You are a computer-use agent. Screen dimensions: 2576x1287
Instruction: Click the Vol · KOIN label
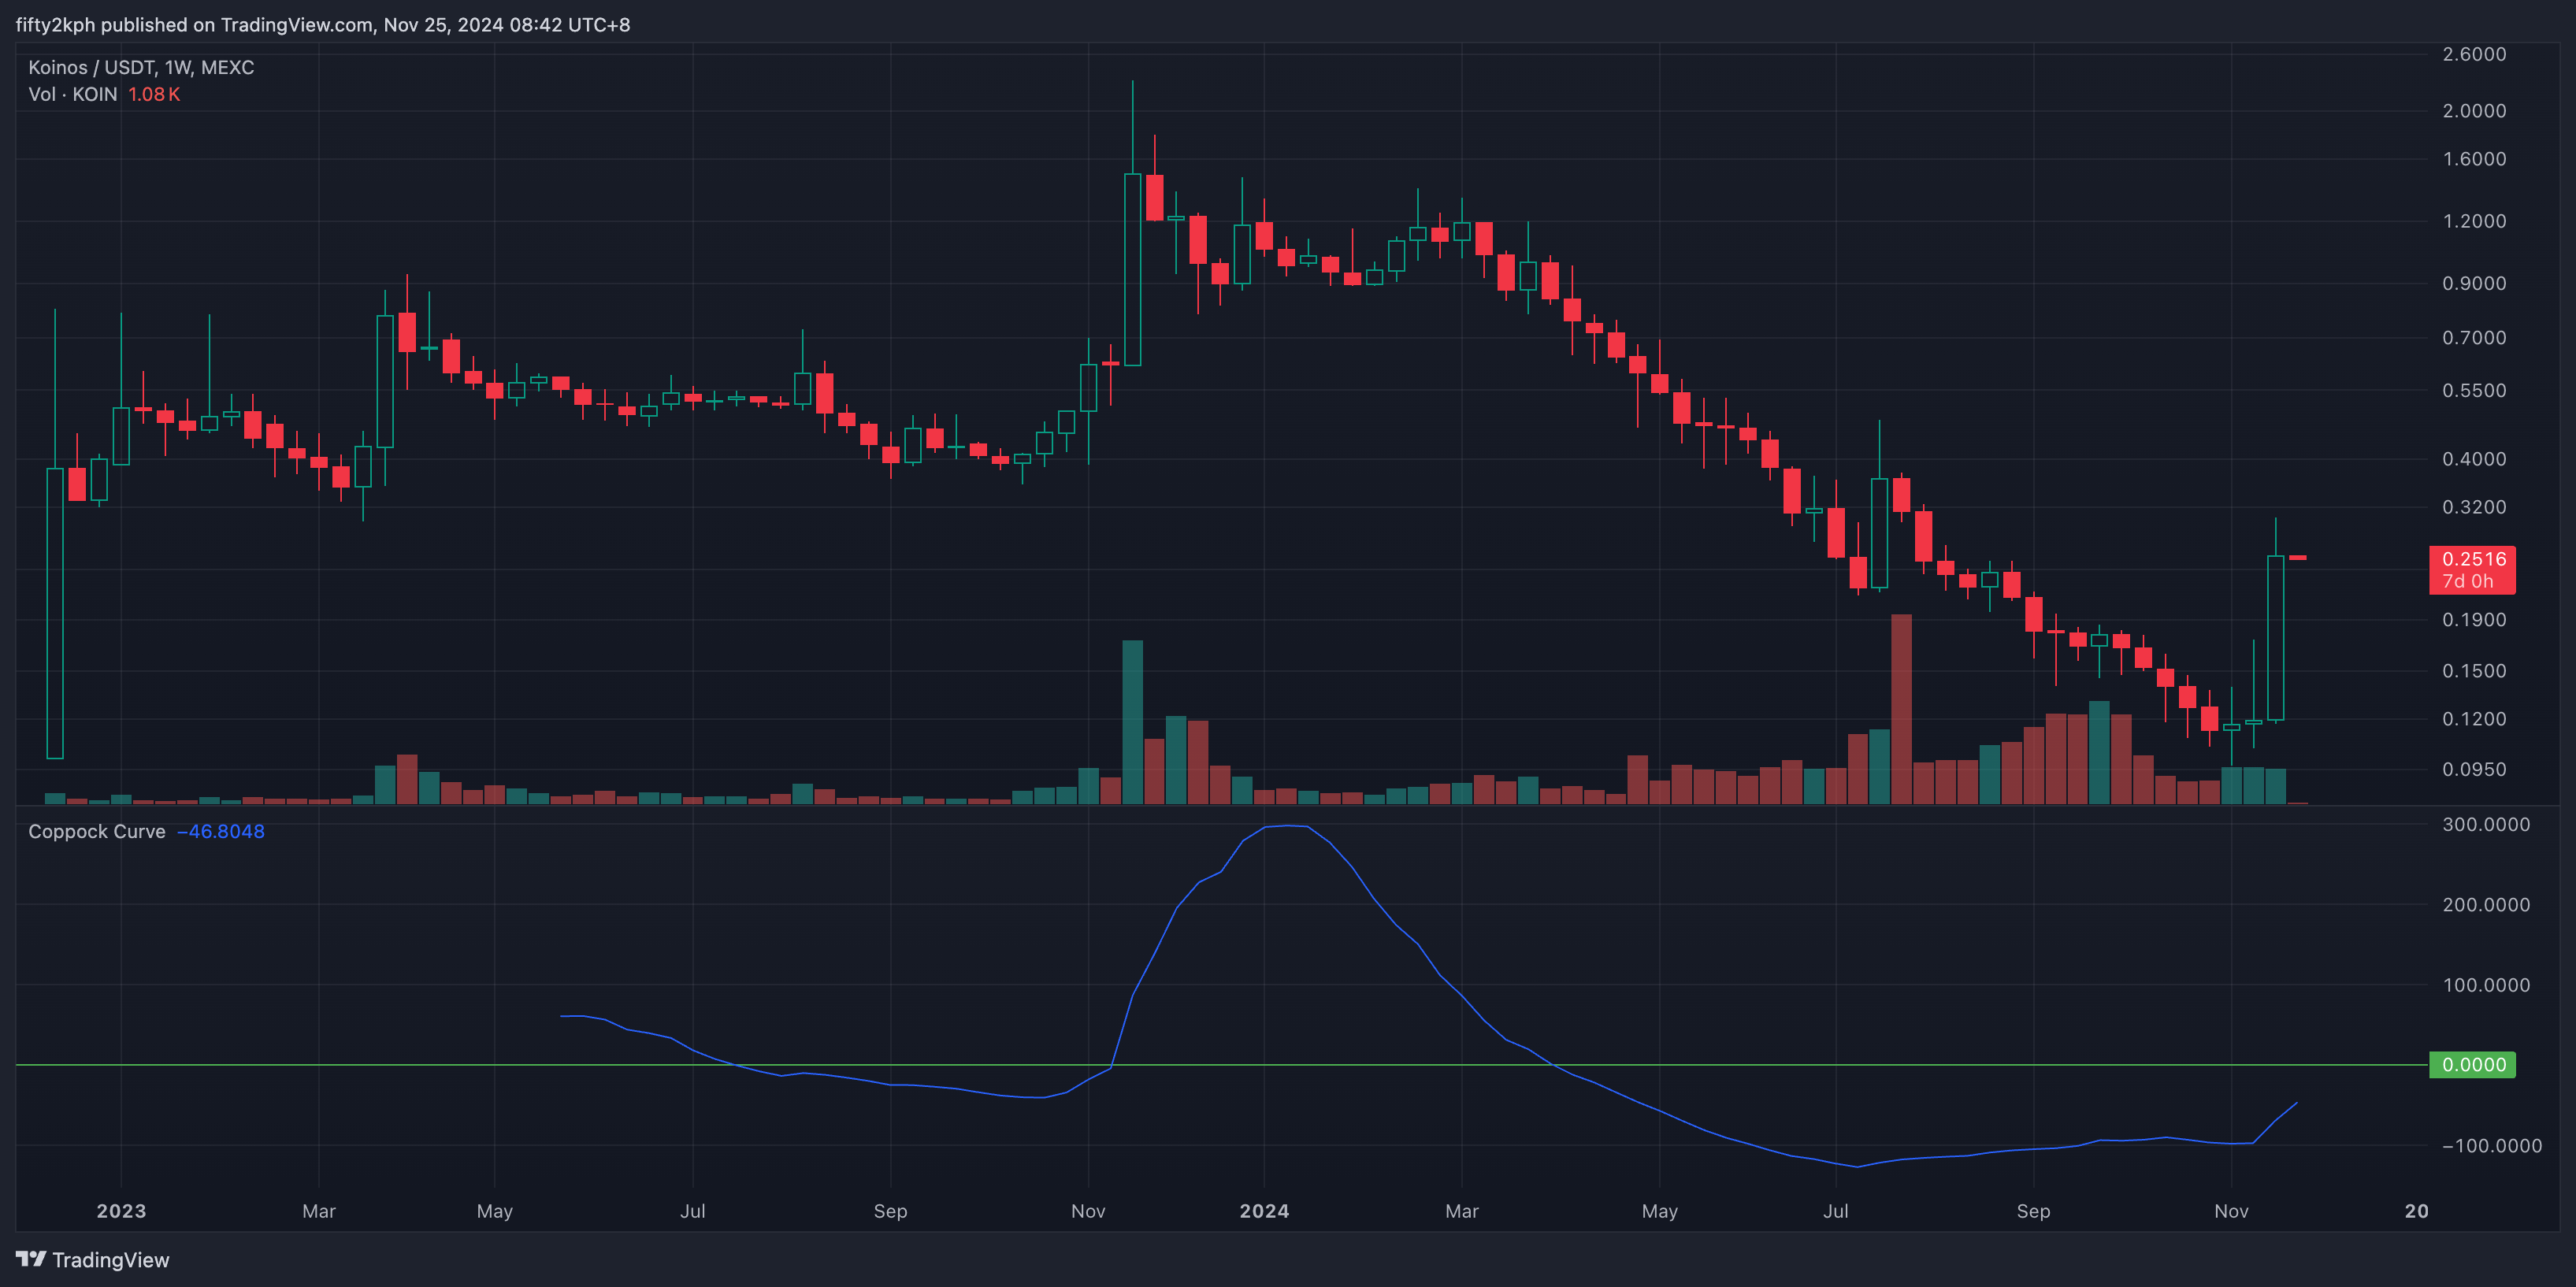73,94
